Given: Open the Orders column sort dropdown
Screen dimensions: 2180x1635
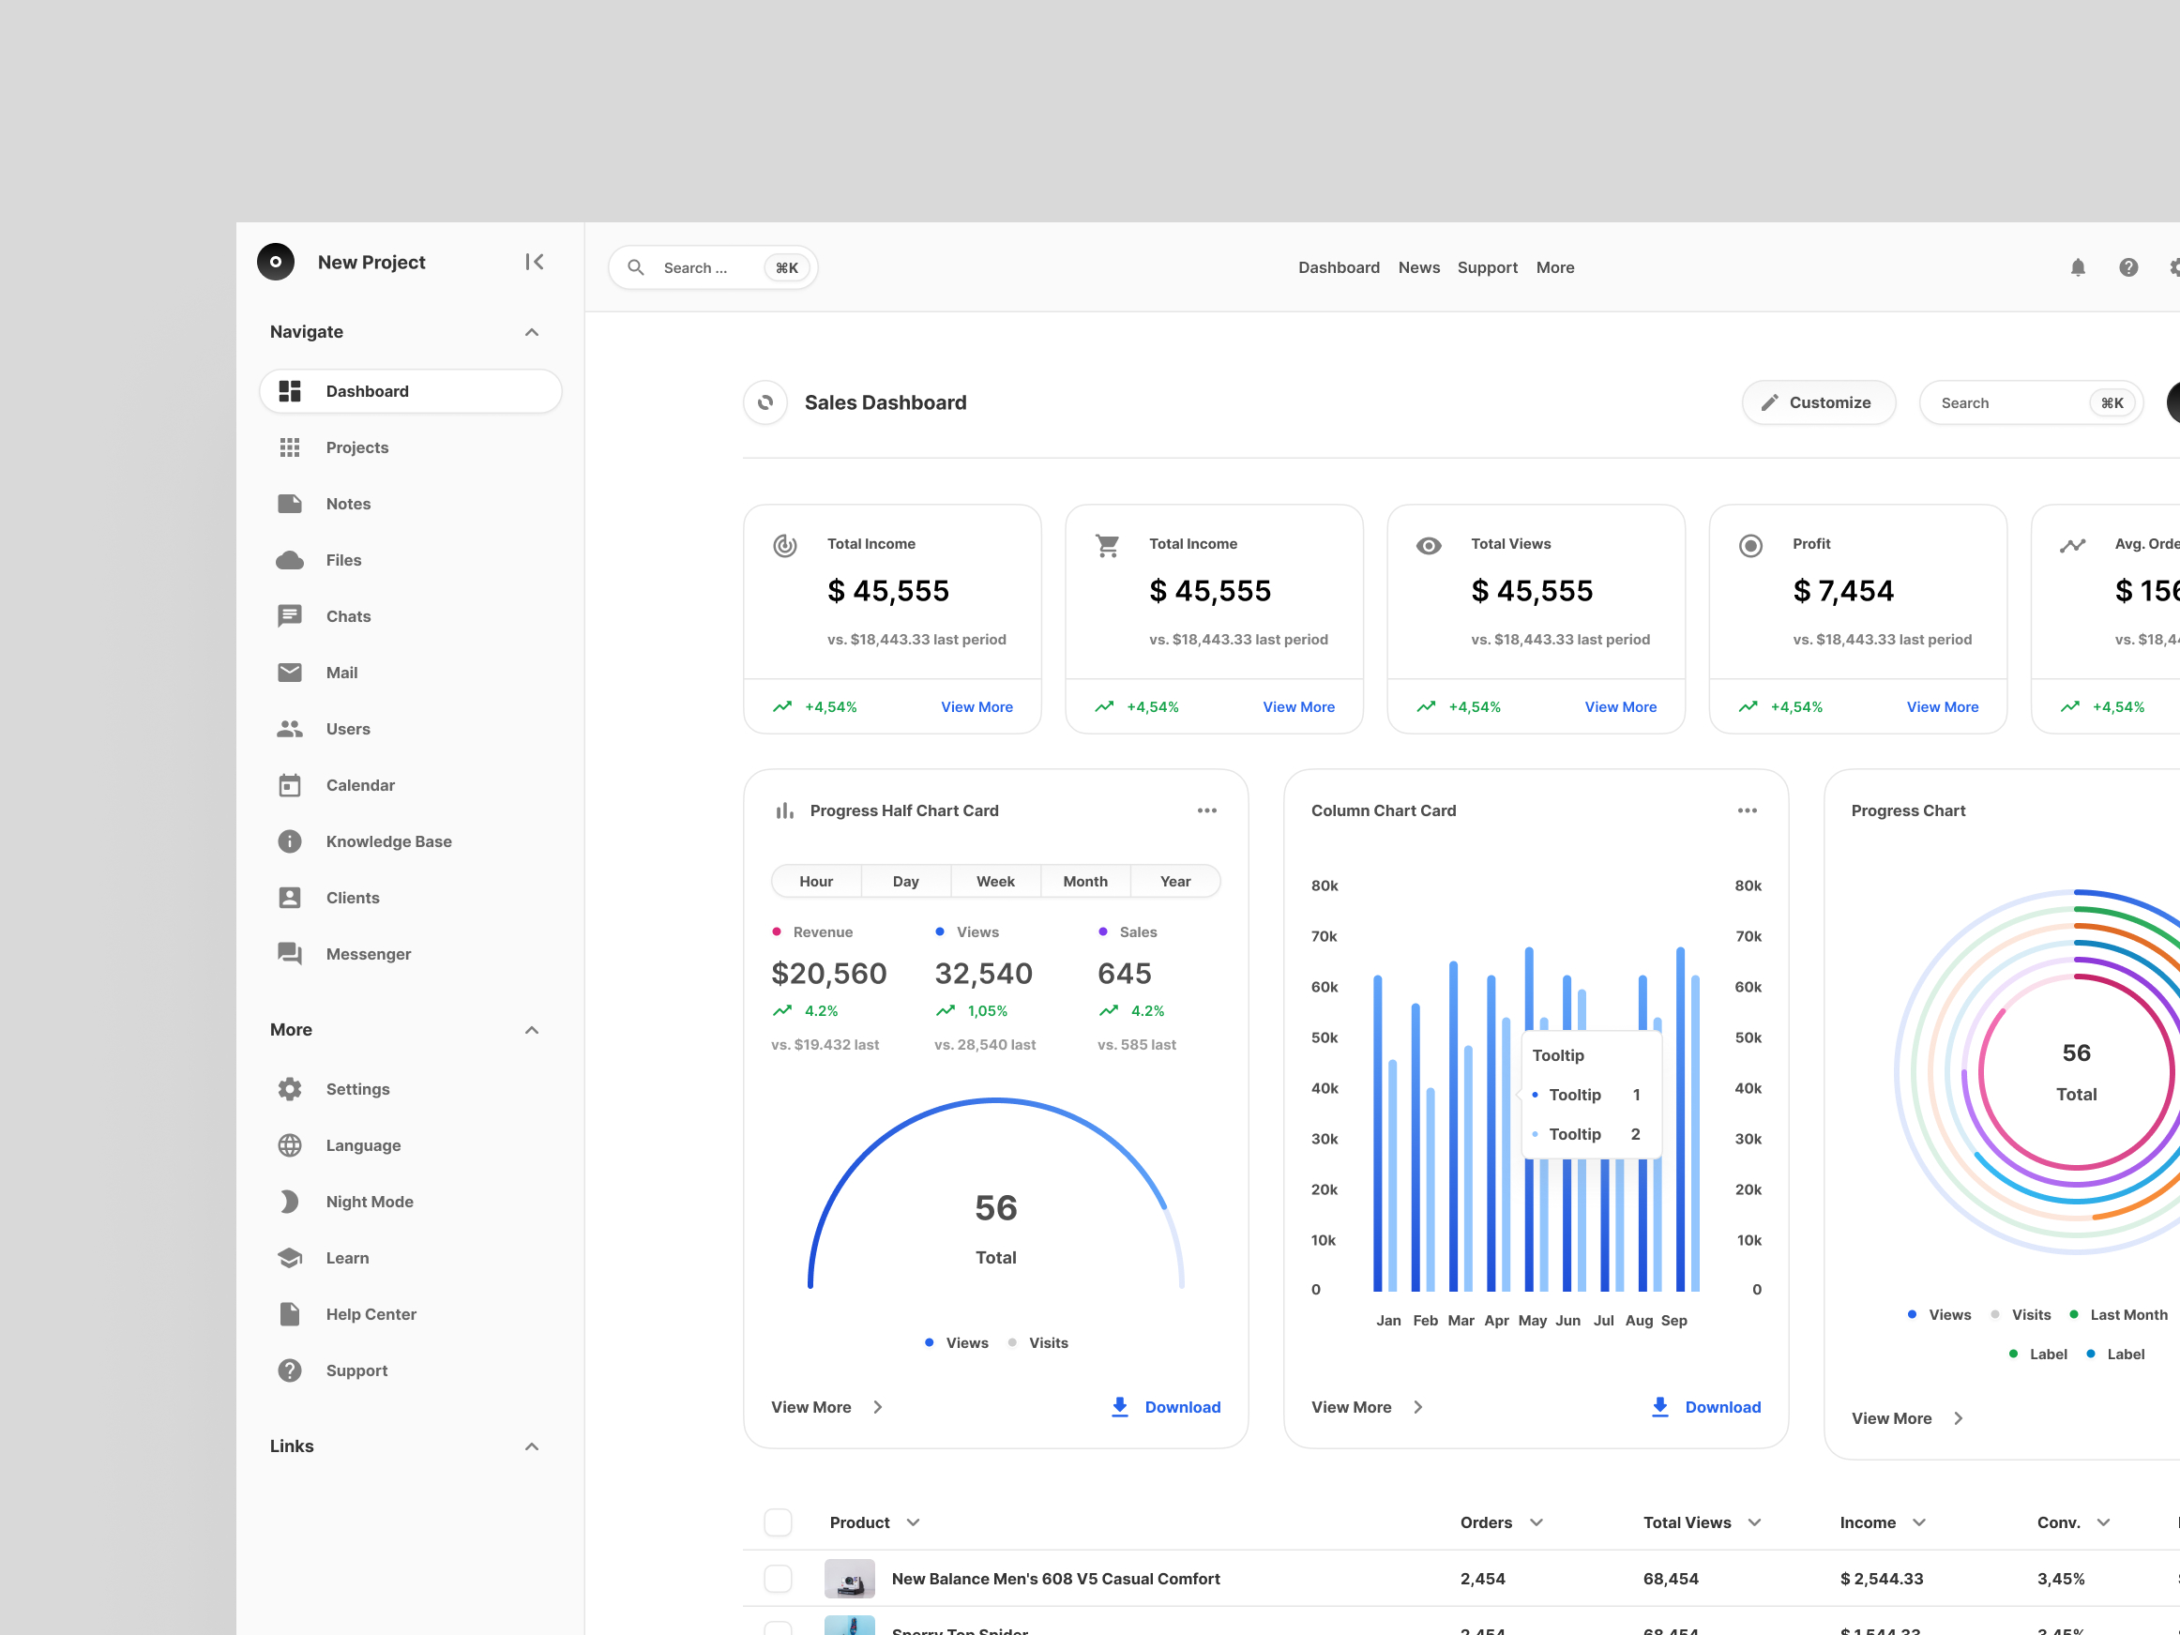Looking at the screenshot, I should pyautogui.click(x=1536, y=1522).
